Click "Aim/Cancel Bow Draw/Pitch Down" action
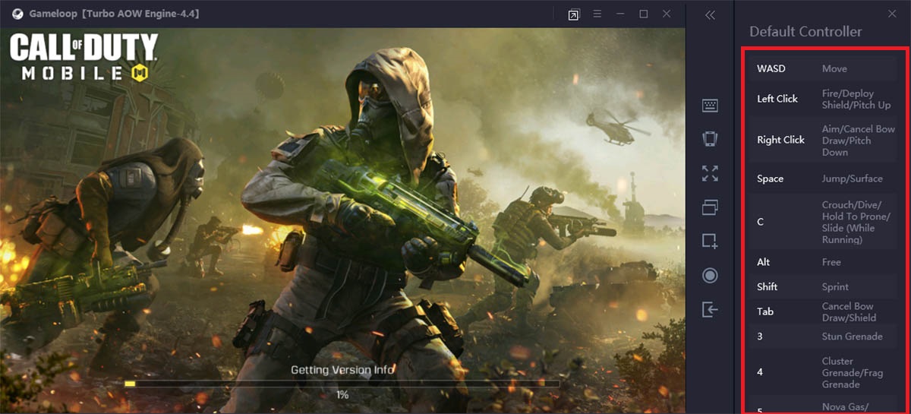 859,141
